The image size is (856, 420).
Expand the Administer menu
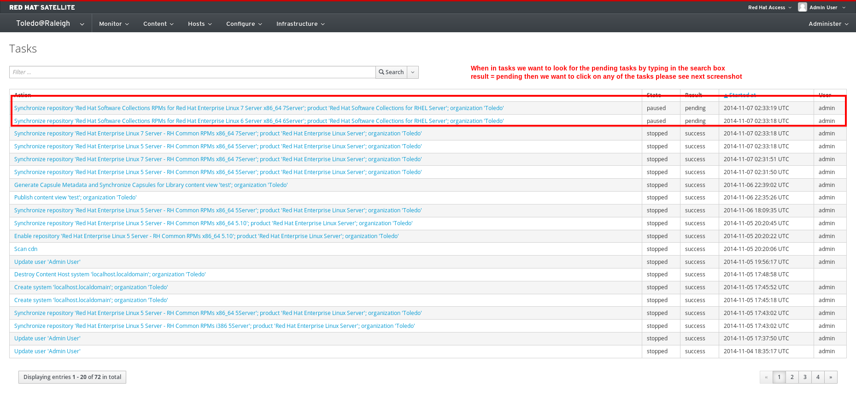pos(828,24)
